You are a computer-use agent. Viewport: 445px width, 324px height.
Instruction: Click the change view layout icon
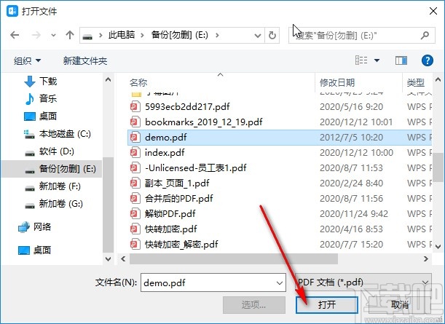pos(361,60)
